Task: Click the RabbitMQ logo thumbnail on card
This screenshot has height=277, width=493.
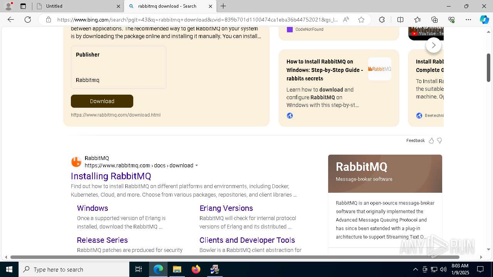Action: (x=379, y=69)
